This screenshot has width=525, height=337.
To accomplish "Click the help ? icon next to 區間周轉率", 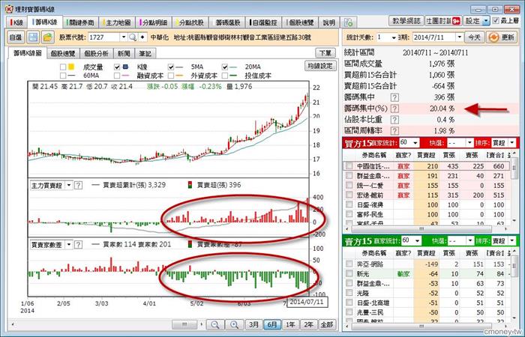I will pyautogui.click(x=395, y=131).
